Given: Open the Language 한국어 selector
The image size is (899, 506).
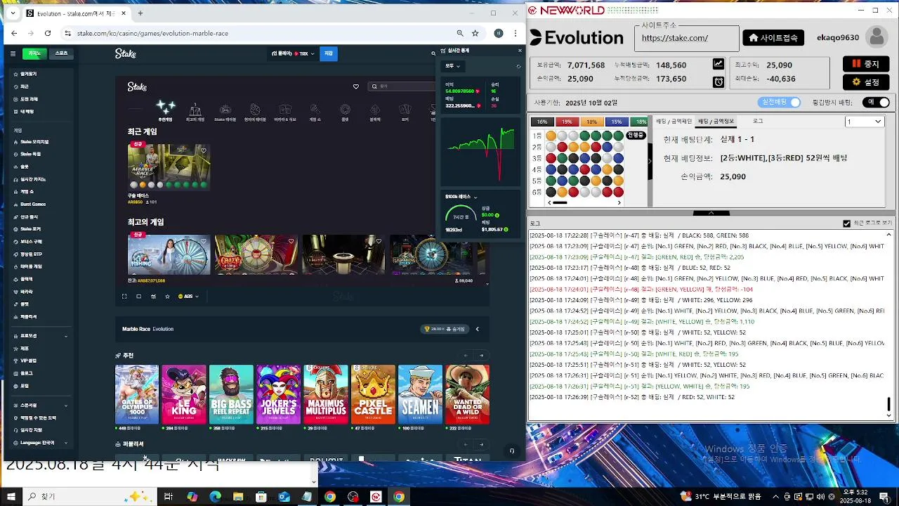Looking at the screenshot, I should (x=40, y=443).
